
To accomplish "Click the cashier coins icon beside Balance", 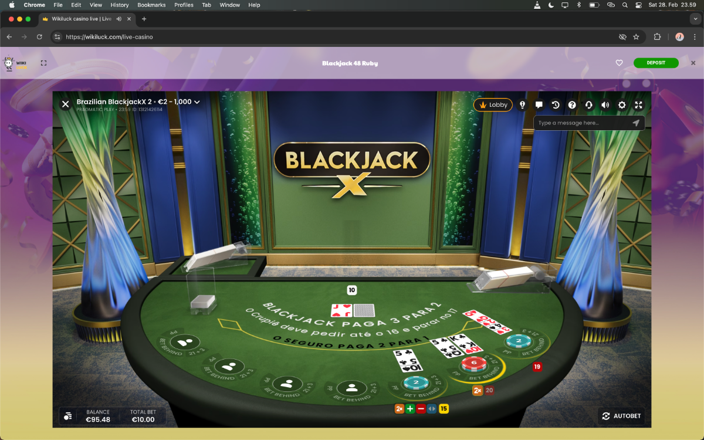I will (x=68, y=416).
